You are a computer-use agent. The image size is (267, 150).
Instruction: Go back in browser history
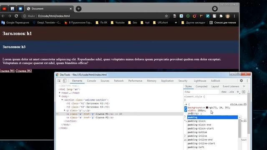pyautogui.click(x=3, y=16)
